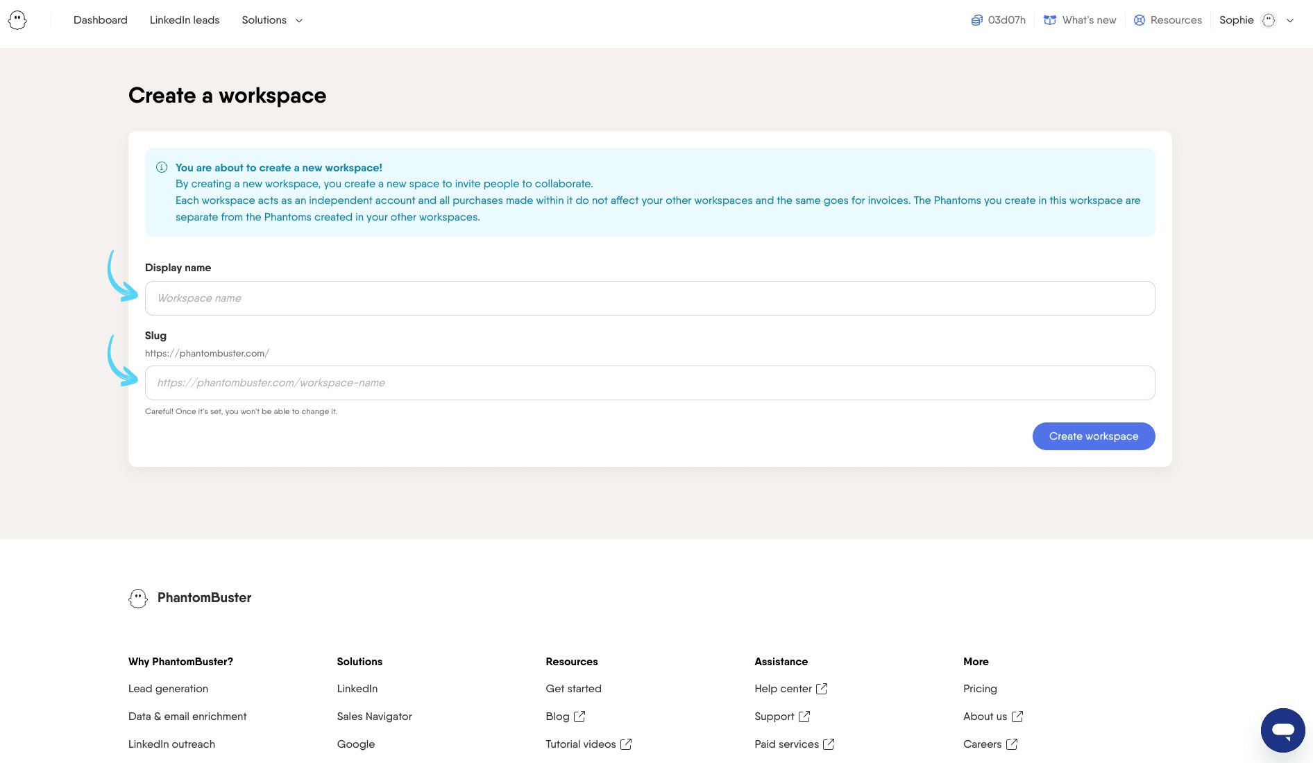1313x763 pixels.
Task: Click external-link icon next to About us
Action: (x=1017, y=717)
